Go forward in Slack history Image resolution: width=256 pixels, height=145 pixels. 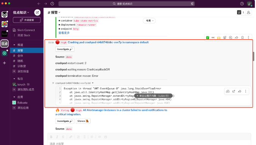click(x=45, y=3)
